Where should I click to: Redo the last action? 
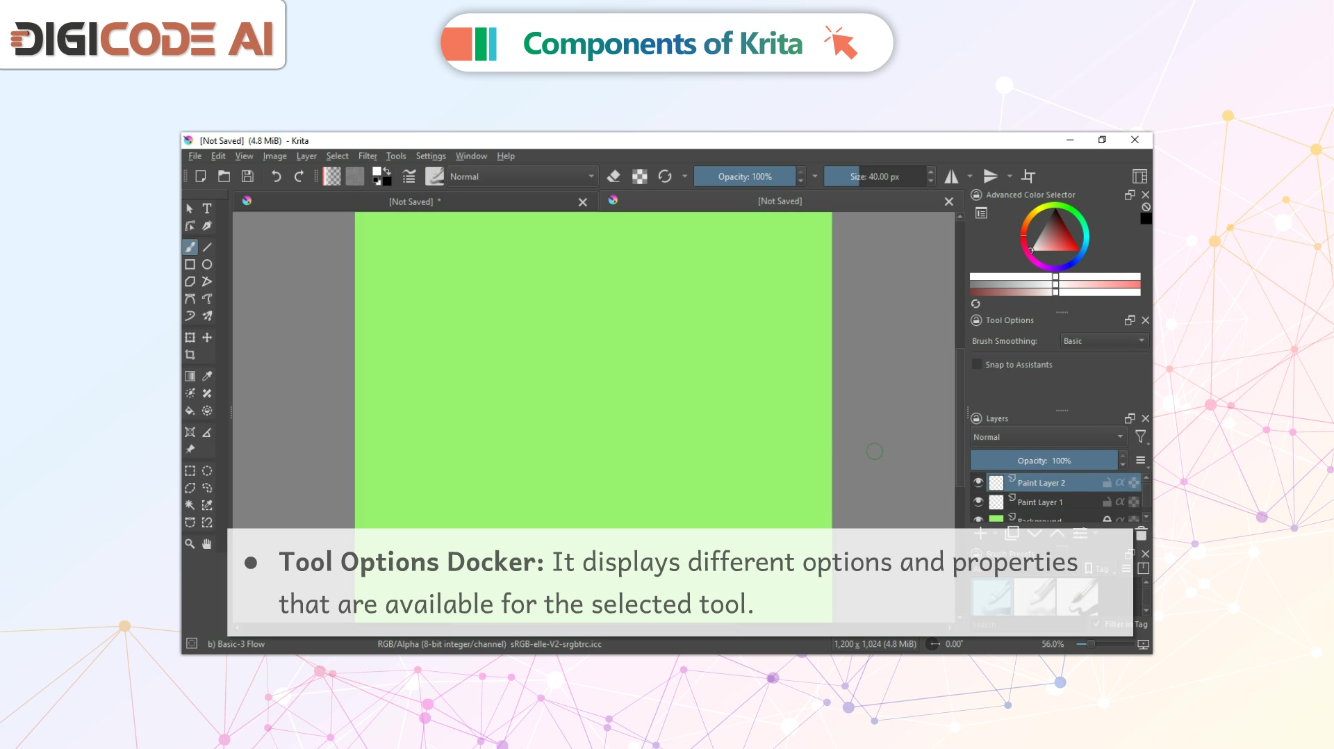299,176
